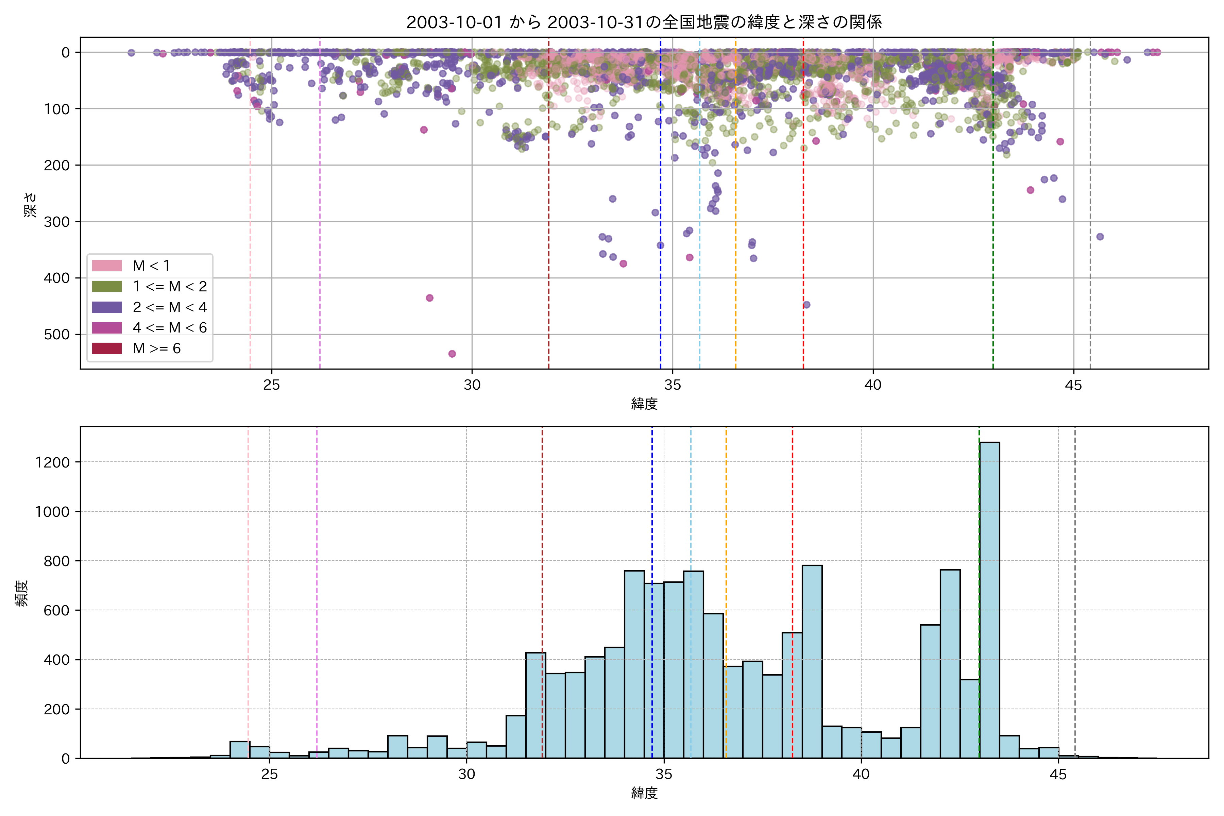Image resolution: width=1224 pixels, height=816 pixels.
Task: Click the histogram bar at latitude 42 near 760
Action: point(950,664)
